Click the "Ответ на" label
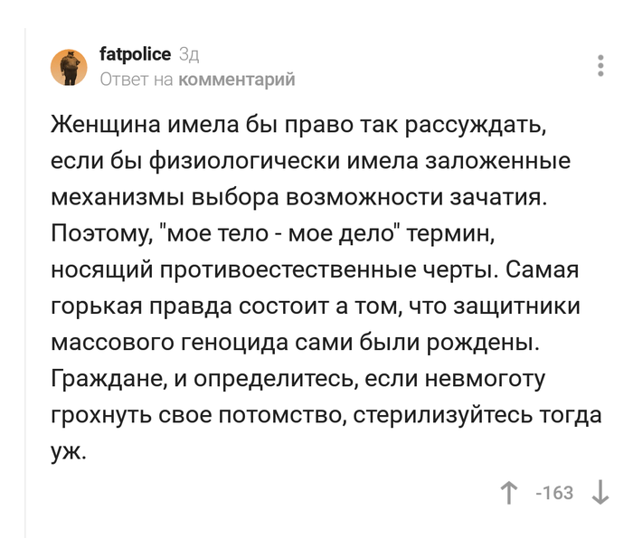The width and height of the screenshot is (633, 538). click(137, 80)
